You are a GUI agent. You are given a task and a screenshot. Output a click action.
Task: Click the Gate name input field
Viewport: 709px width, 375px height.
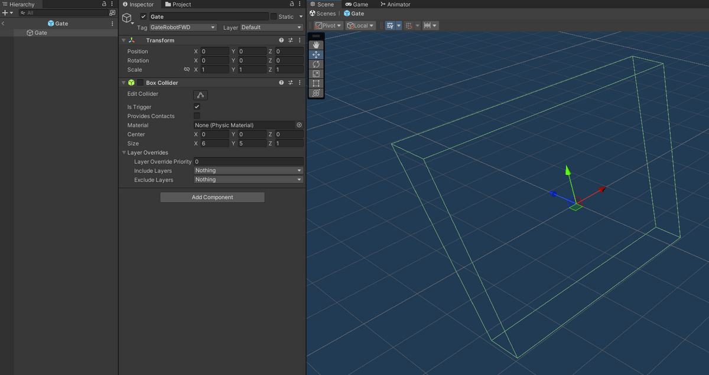coord(209,17)
